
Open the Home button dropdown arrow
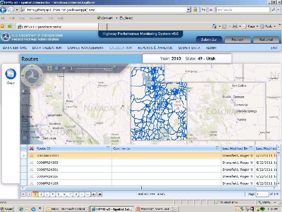[x=220, y=27]
